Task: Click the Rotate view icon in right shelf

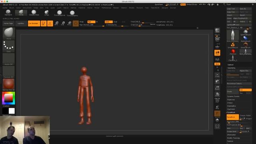Action: (217, 94)
